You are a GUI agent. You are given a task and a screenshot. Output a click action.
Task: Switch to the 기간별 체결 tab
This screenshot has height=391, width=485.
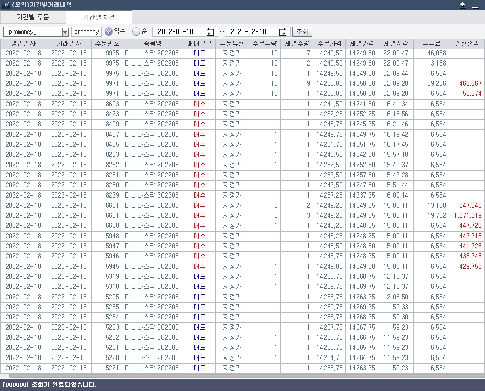[x=99, y=17]
